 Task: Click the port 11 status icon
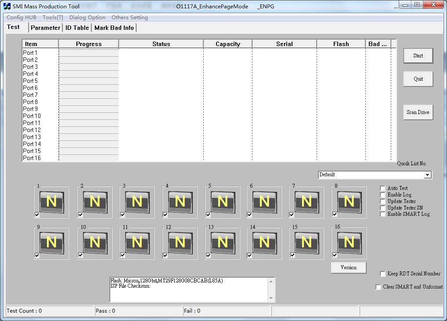pos(137,243)
